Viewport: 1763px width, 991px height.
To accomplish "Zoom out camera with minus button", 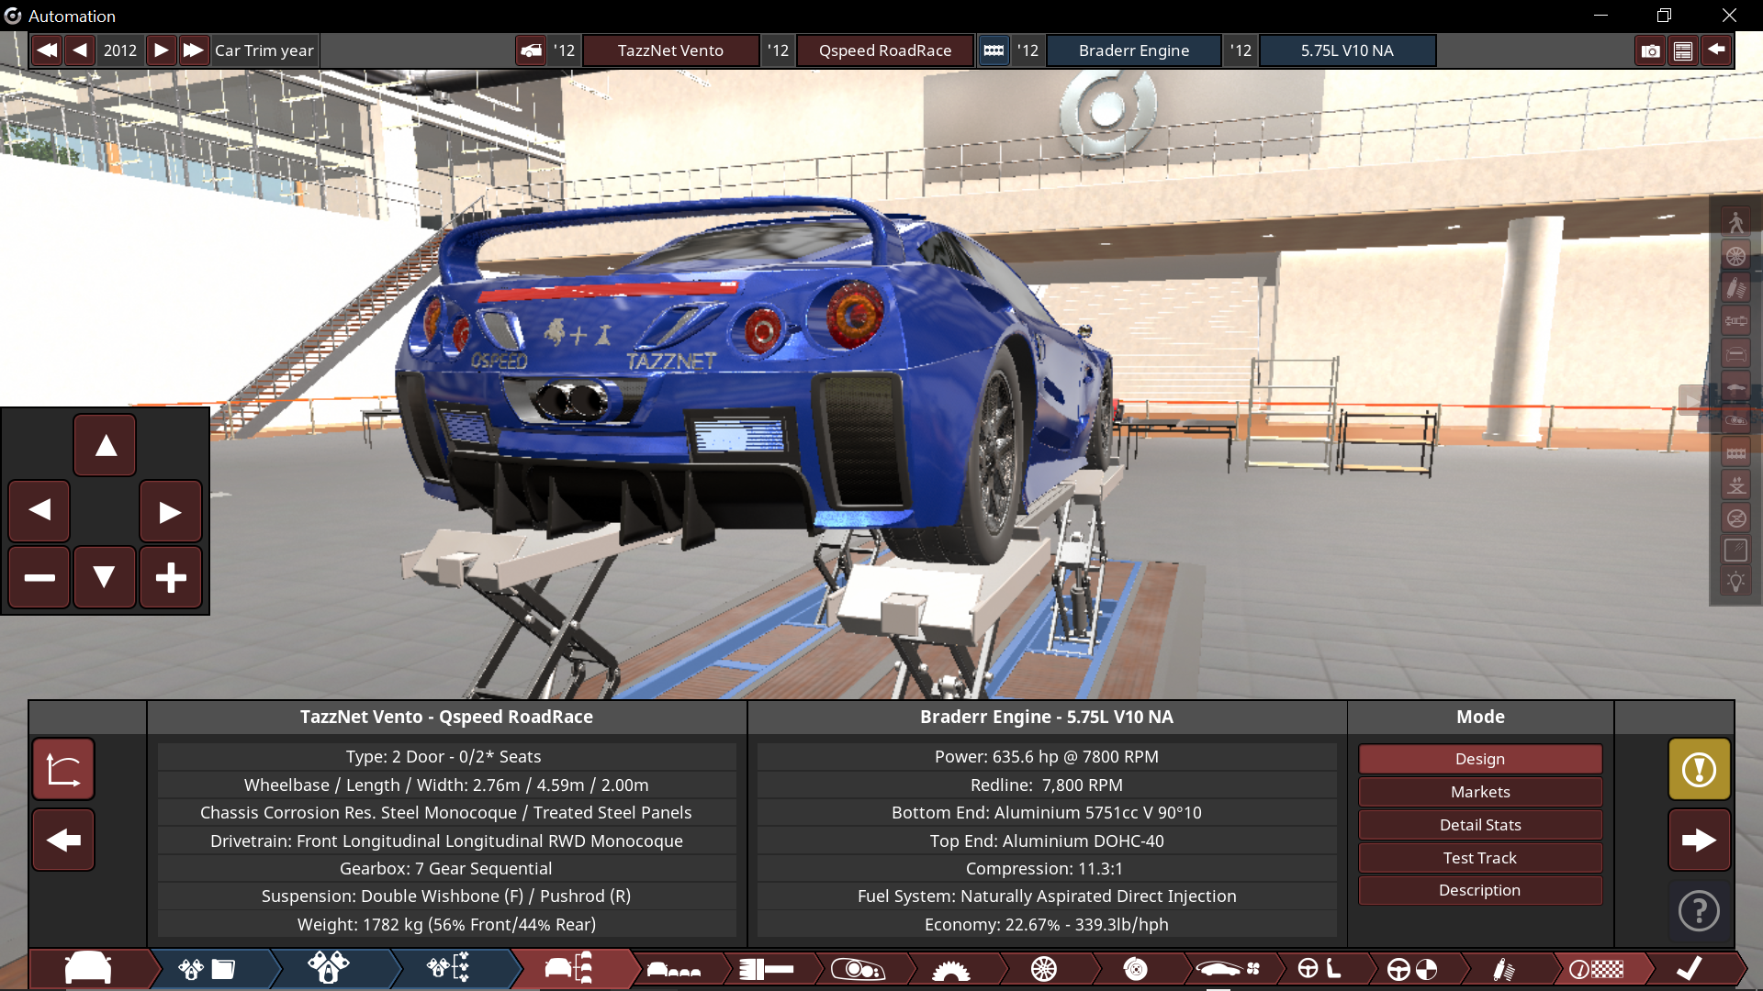I will point(39,577).
